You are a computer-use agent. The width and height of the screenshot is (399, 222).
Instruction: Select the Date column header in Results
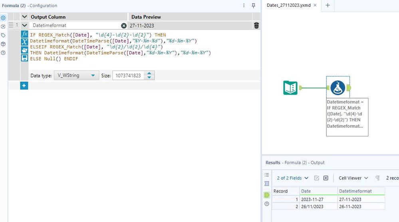tap(319, 191)
